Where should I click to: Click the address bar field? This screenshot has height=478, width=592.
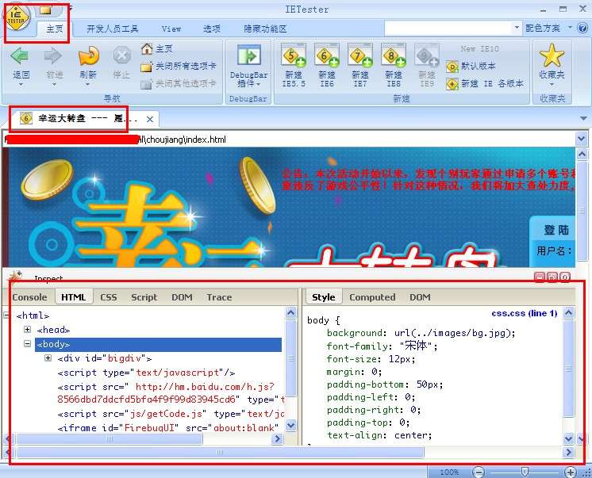click(289, 140)
